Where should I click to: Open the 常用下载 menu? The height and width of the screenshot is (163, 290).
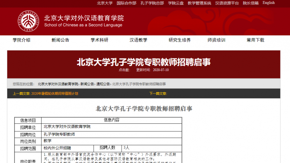[255, 40]
